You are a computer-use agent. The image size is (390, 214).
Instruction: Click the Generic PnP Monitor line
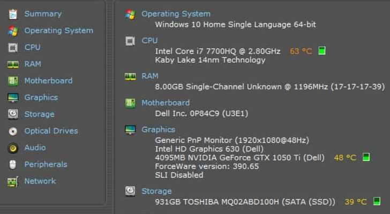tap(232, 140)
